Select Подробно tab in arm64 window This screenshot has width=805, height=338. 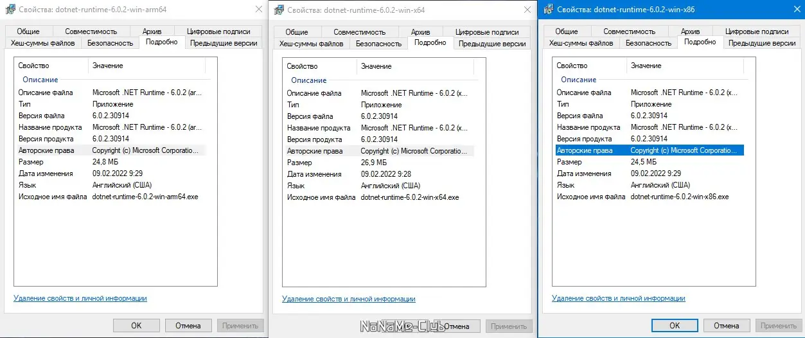point(162,42)
